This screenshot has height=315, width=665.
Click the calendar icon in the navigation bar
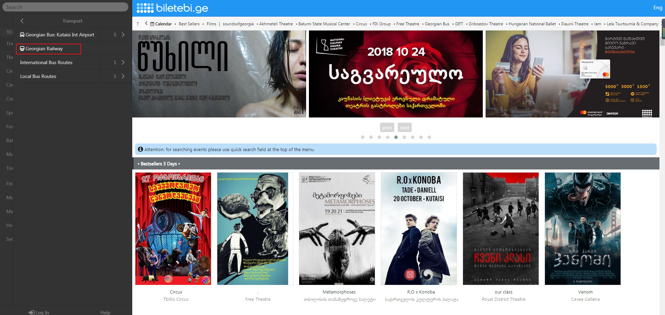[152, 24]
